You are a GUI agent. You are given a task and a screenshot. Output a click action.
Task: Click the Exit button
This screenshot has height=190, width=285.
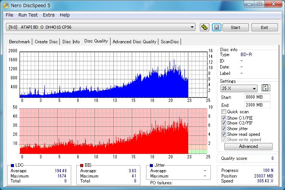click(x=264, y=27)
